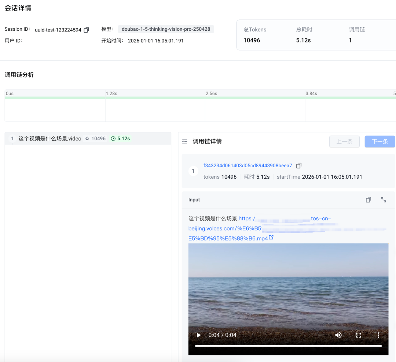Copy trace ID f343234d061403d05cd89443908beea7
Viewport: 396px width, 362px height.
pos(299,165)
